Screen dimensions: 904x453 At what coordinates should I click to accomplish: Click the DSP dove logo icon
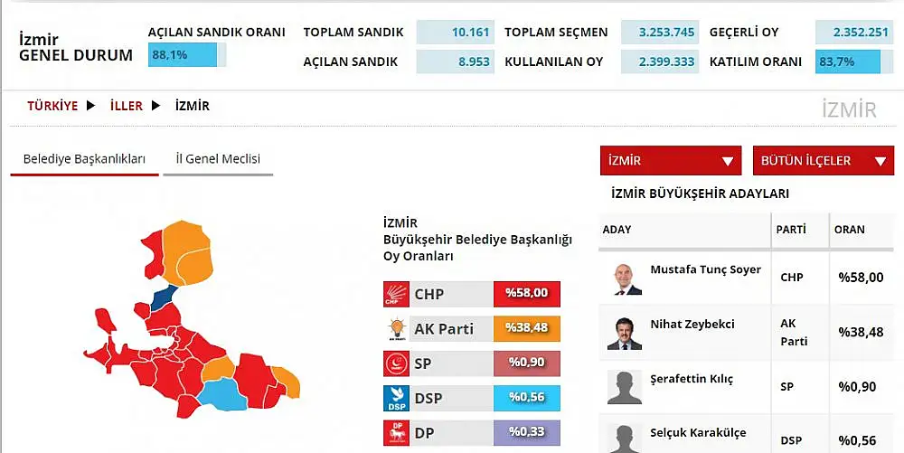coord(396,398)
